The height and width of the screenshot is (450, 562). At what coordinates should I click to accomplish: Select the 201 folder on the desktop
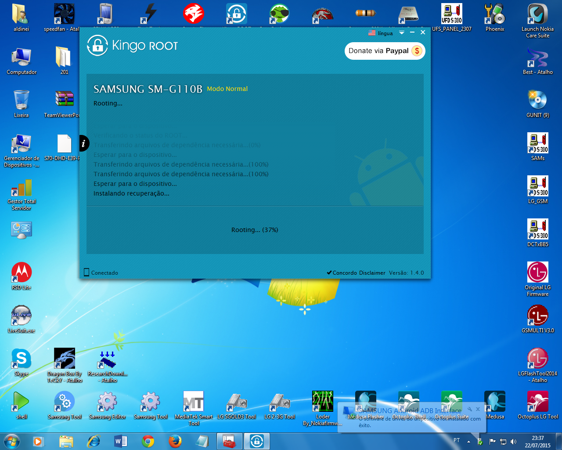click(64, 61)
